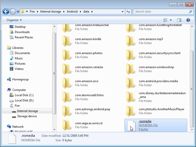Open the Documents library
Image resolution: width=196 pixels, height=147 pixels.
22,53
